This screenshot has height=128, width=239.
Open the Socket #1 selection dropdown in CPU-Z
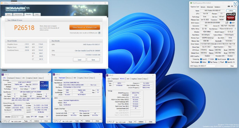click(x=18, y=117)
